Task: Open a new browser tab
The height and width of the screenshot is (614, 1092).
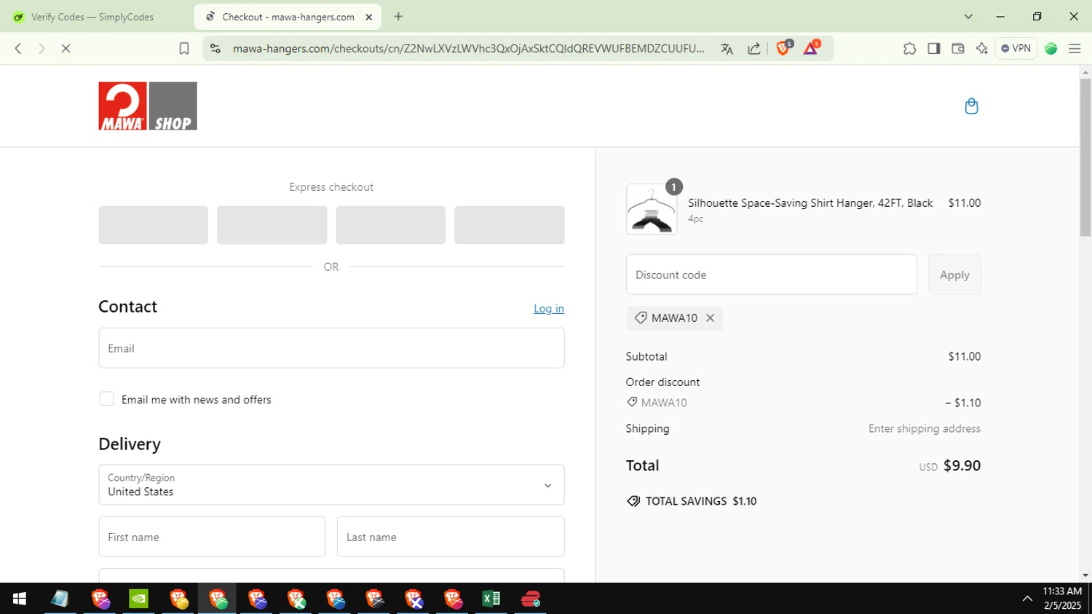Action: 398,17
